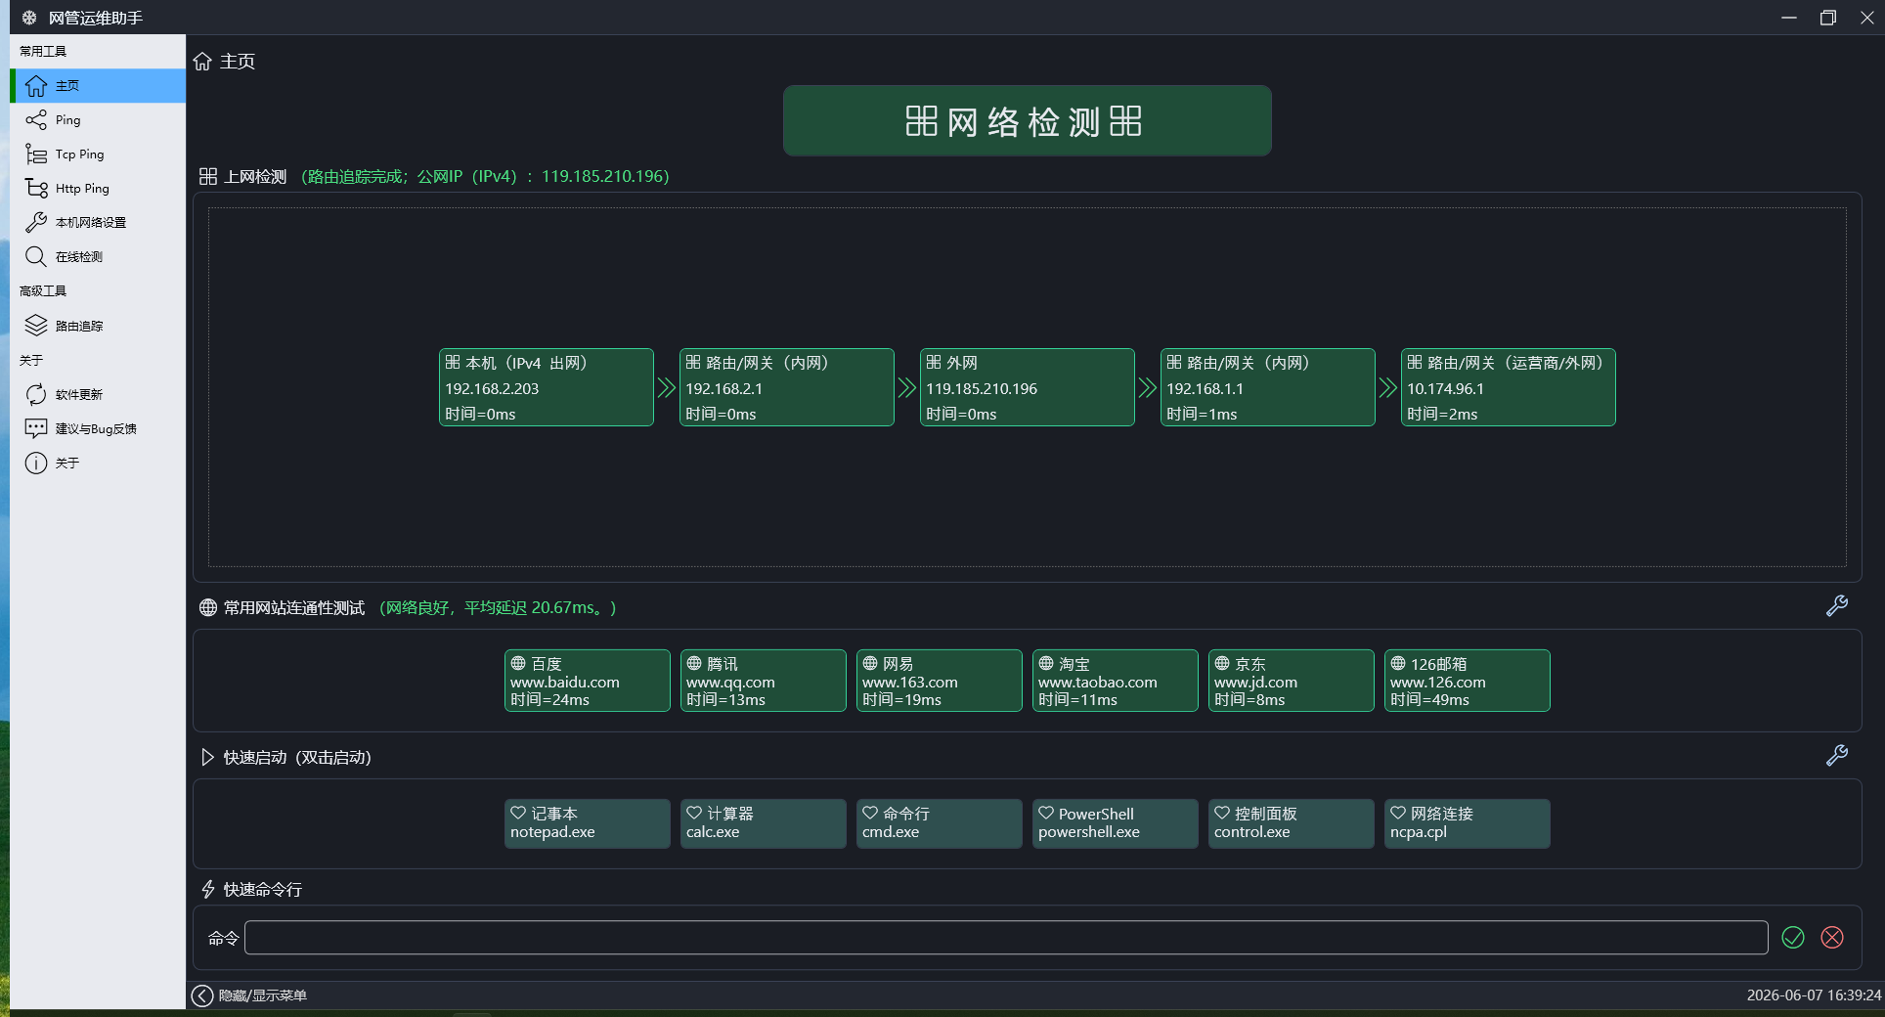
Task: Launch 计算器 calc.exe shortcut
Action: (764, 823)
